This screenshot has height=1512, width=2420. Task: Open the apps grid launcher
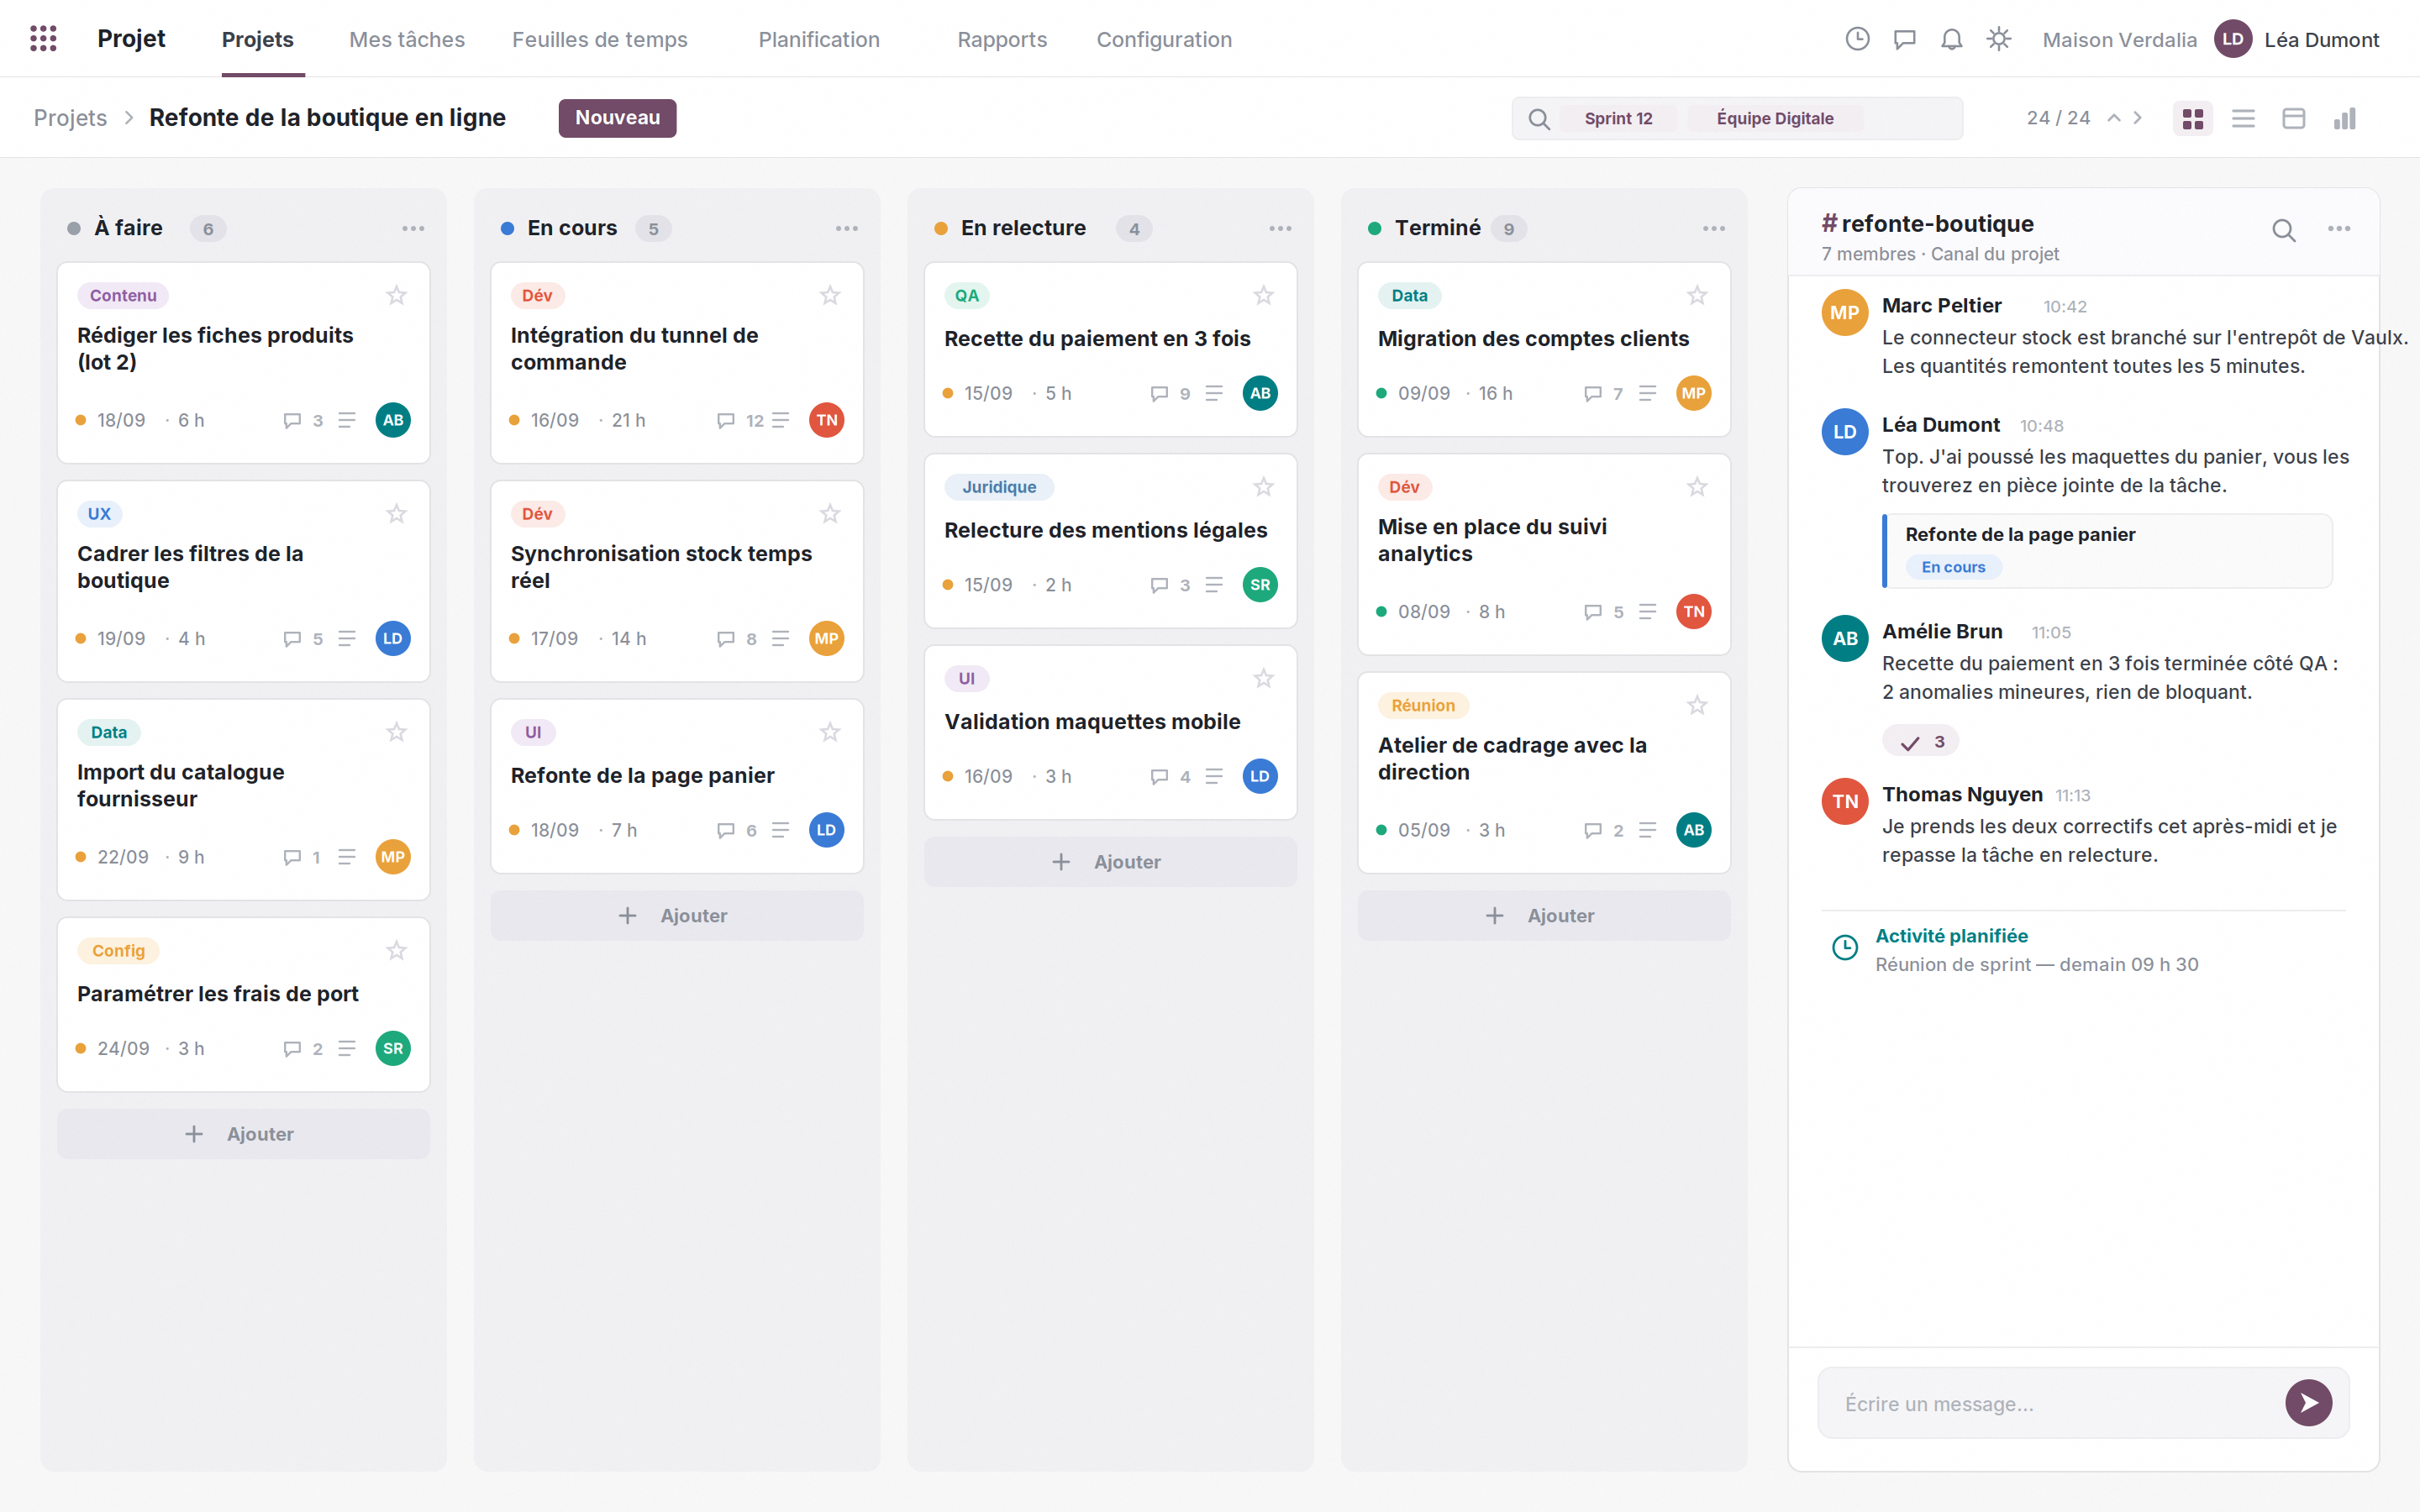[x=43, y=39]
